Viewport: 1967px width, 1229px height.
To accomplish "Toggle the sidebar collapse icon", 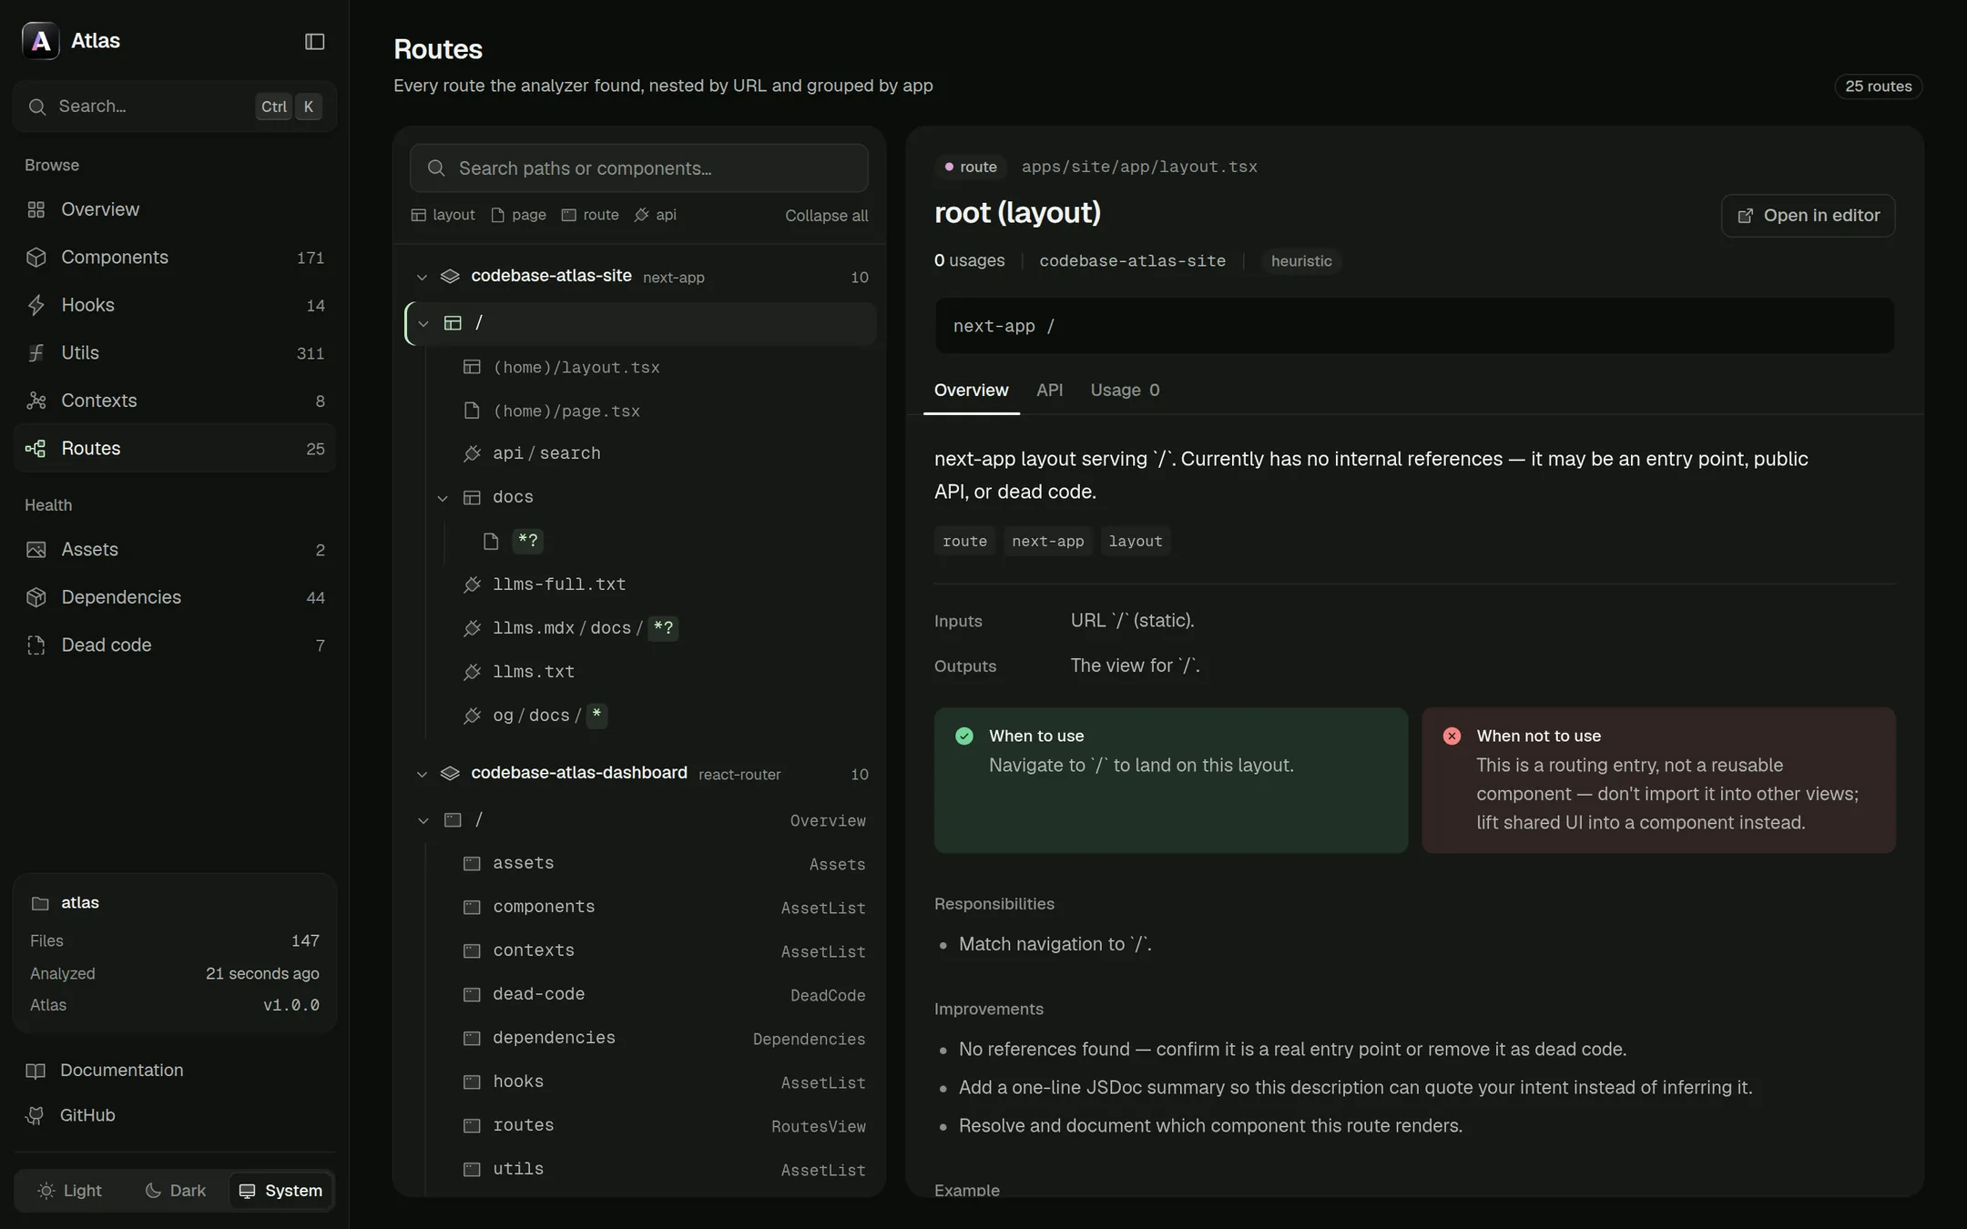I will point(314,41).
